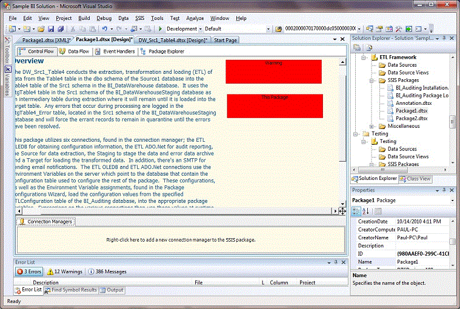Screen dimensions: 460x309
Task: Click the Object Browser toolbar icon
Action: click(x=389, y=28)
